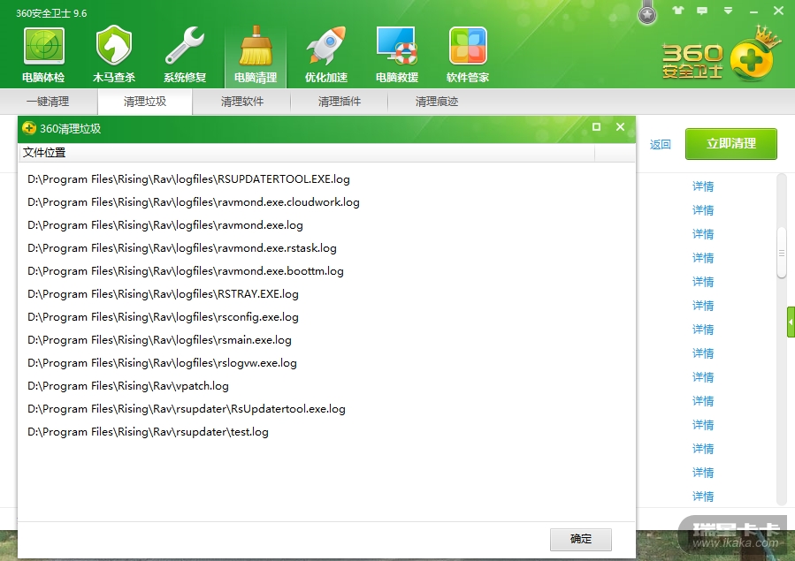This screenshot has width=795, height=561.
Task: Click the first 详情 link at top
Action: point(703,186)
